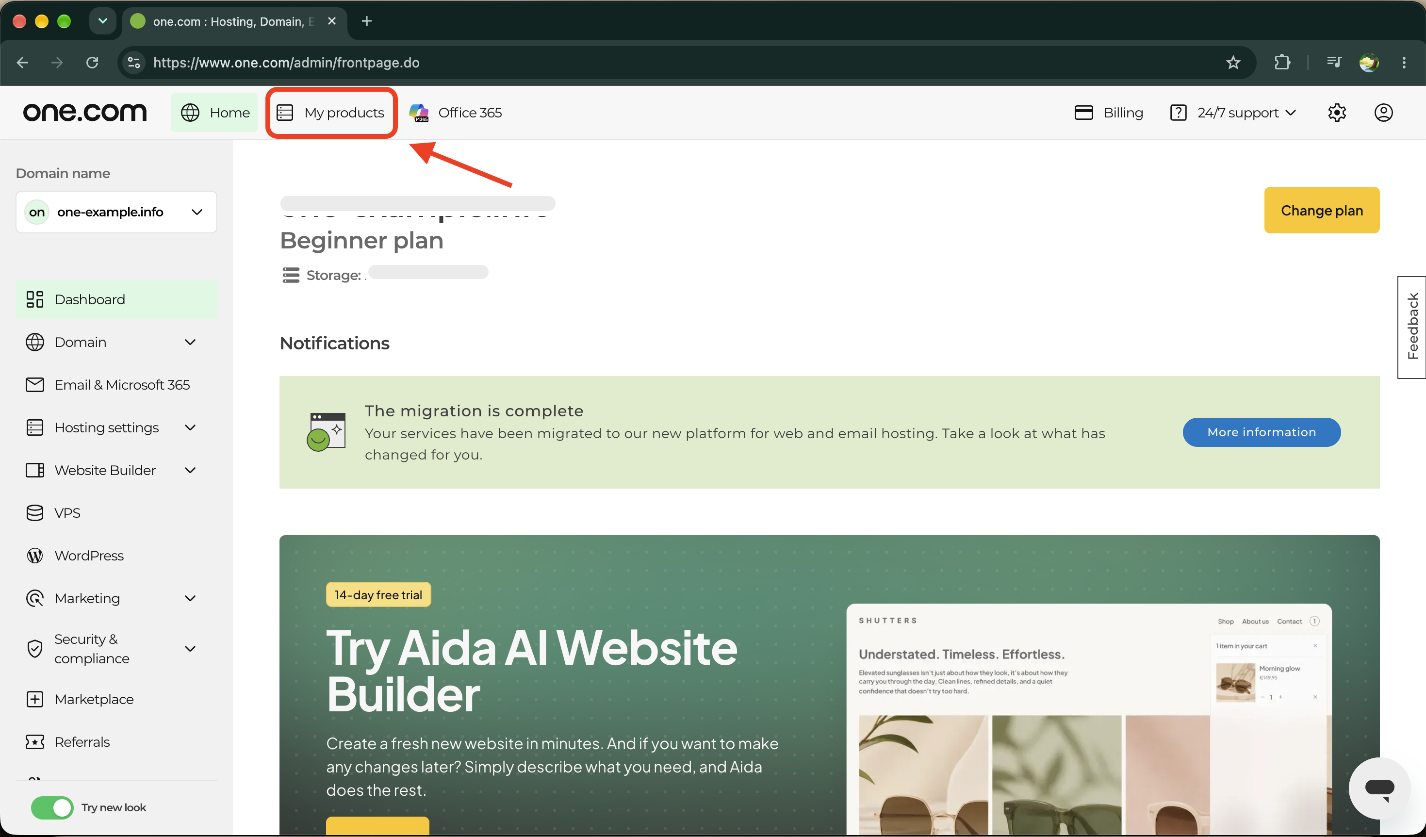Open the one-example.info domain dropdown
The image size is (1426, 837).
pyautogui.click(x=116, y=212)
